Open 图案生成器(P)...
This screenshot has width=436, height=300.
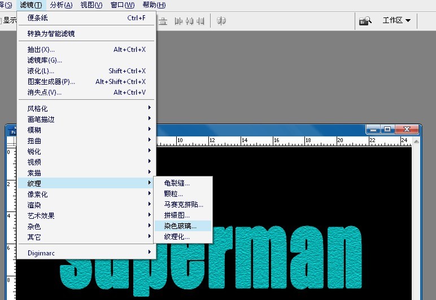click(86, 82)
